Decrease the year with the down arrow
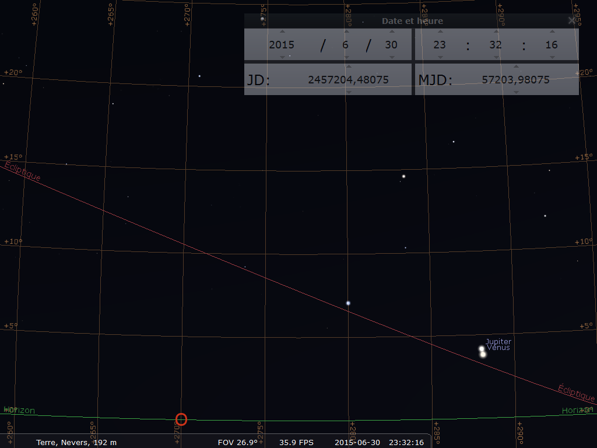This screenshot has width=597, height=448. pos(282,57)
